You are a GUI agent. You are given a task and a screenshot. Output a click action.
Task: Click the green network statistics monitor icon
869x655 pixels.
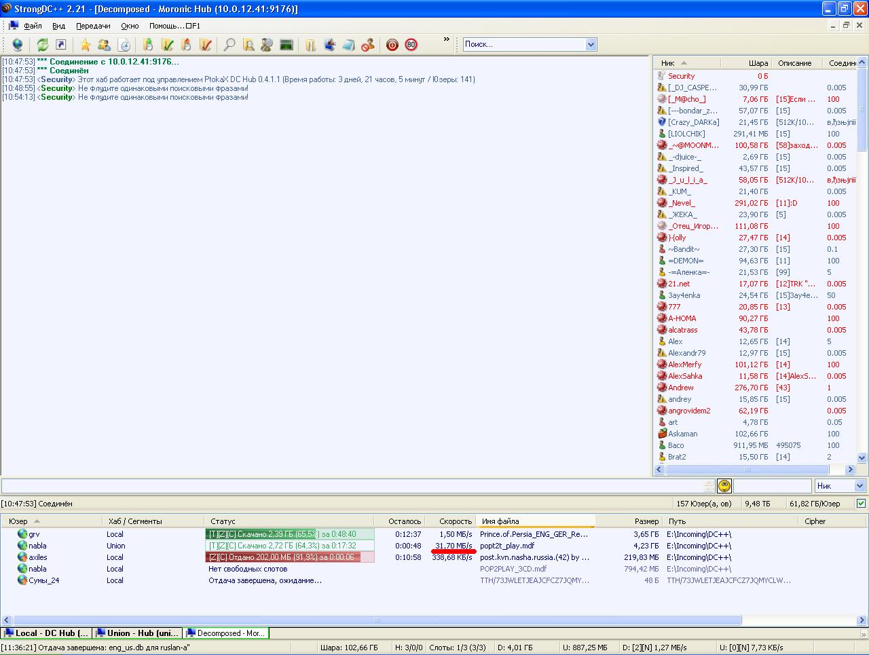286,45
